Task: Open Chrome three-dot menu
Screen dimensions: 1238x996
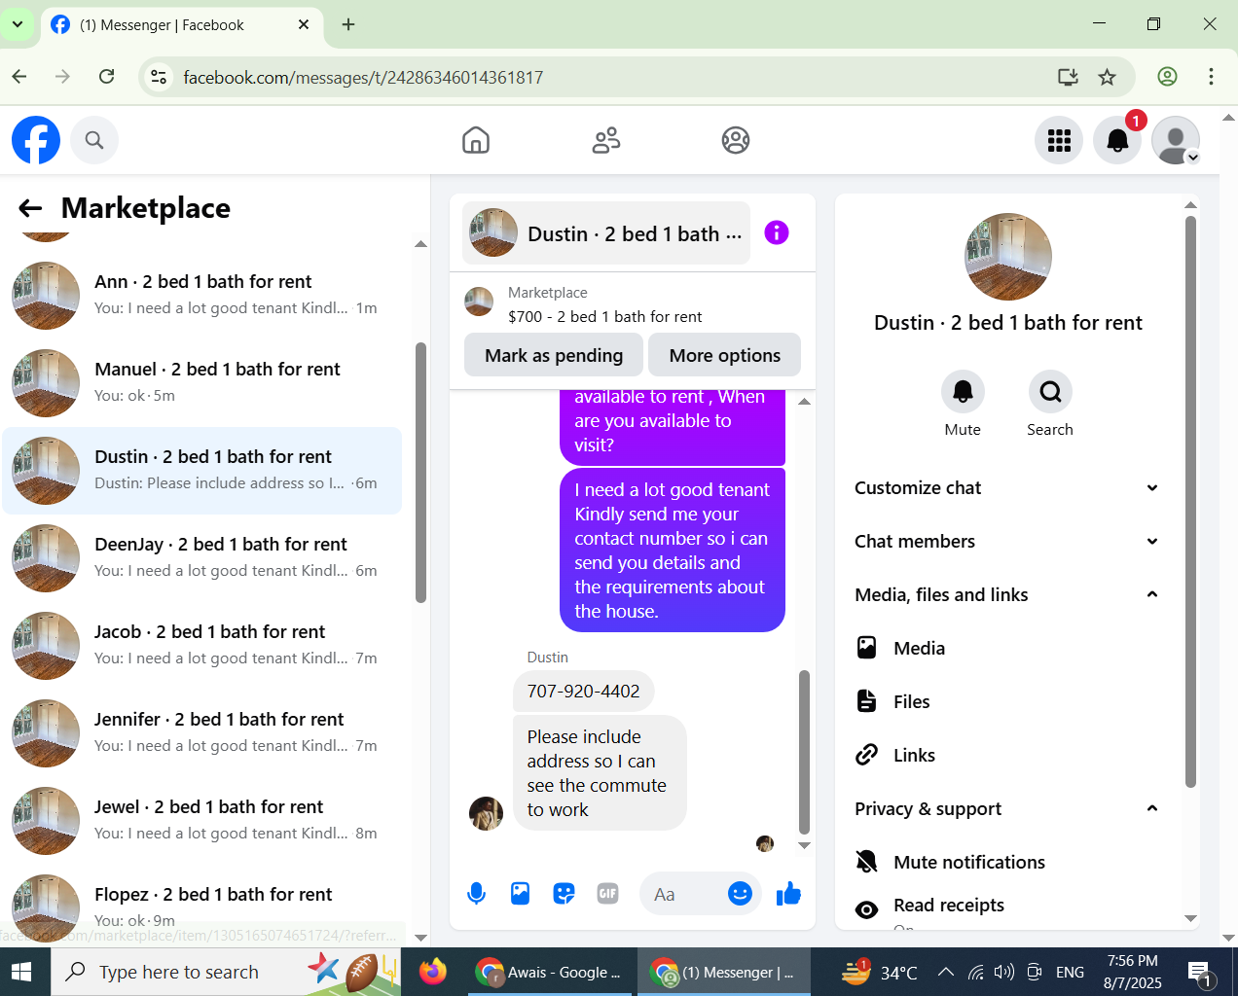Action: 1211,77
